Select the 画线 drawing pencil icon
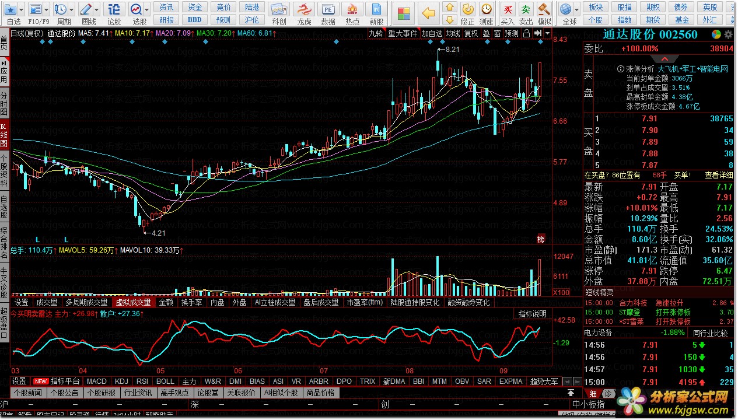This screenshot has height=420, width=738. 86,9
